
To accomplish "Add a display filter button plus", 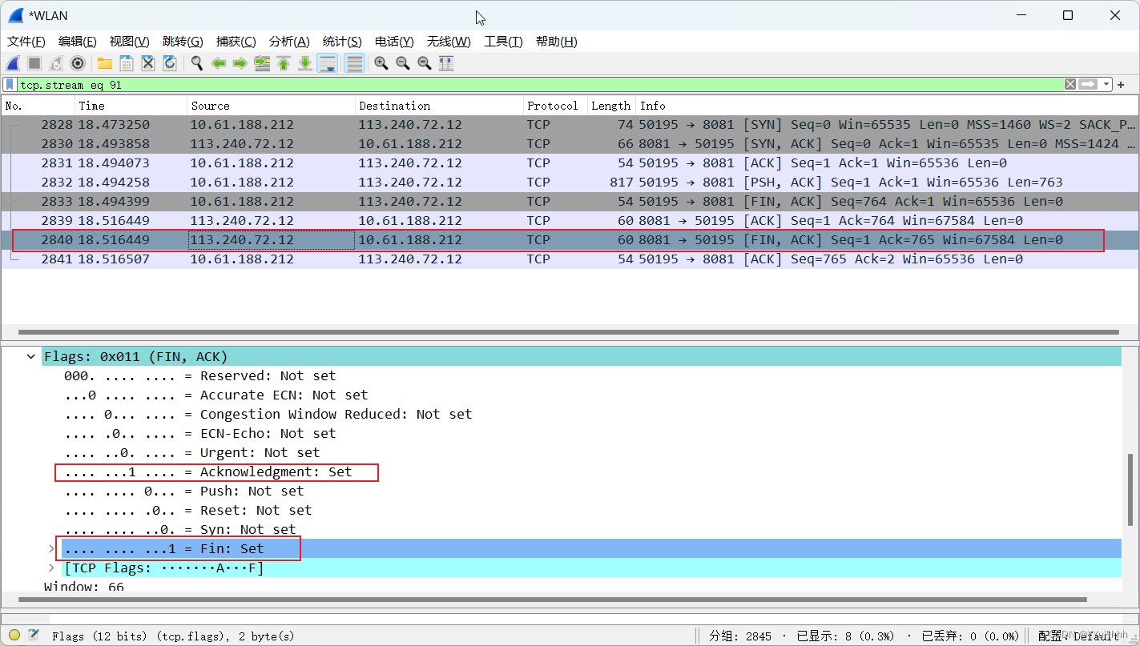I will coord(1122,84).
